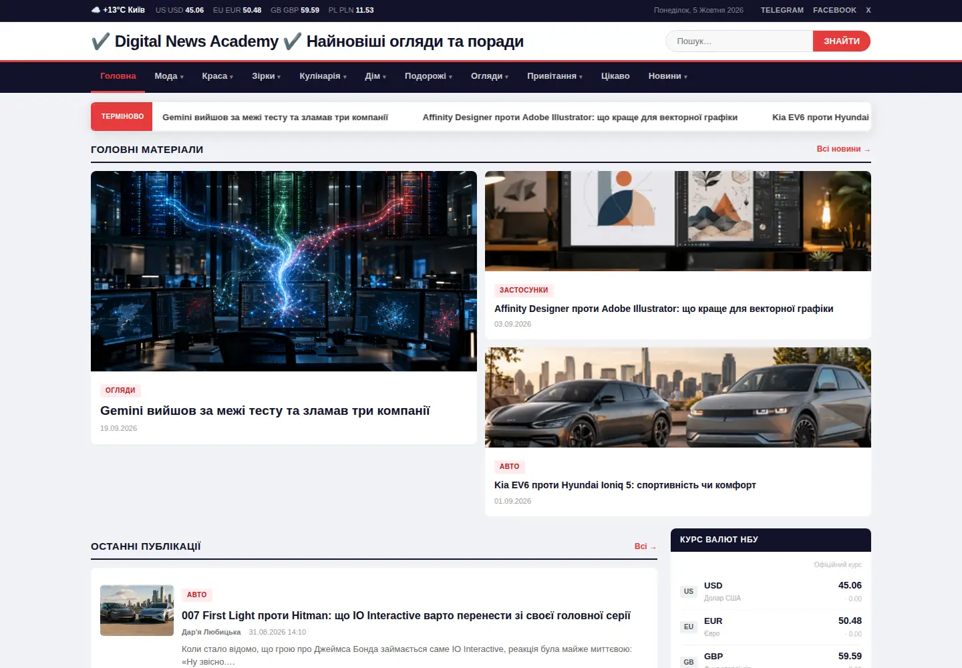
Task: Click the PLN 11.53 rate in top bar
Action: tap(351, 10)
